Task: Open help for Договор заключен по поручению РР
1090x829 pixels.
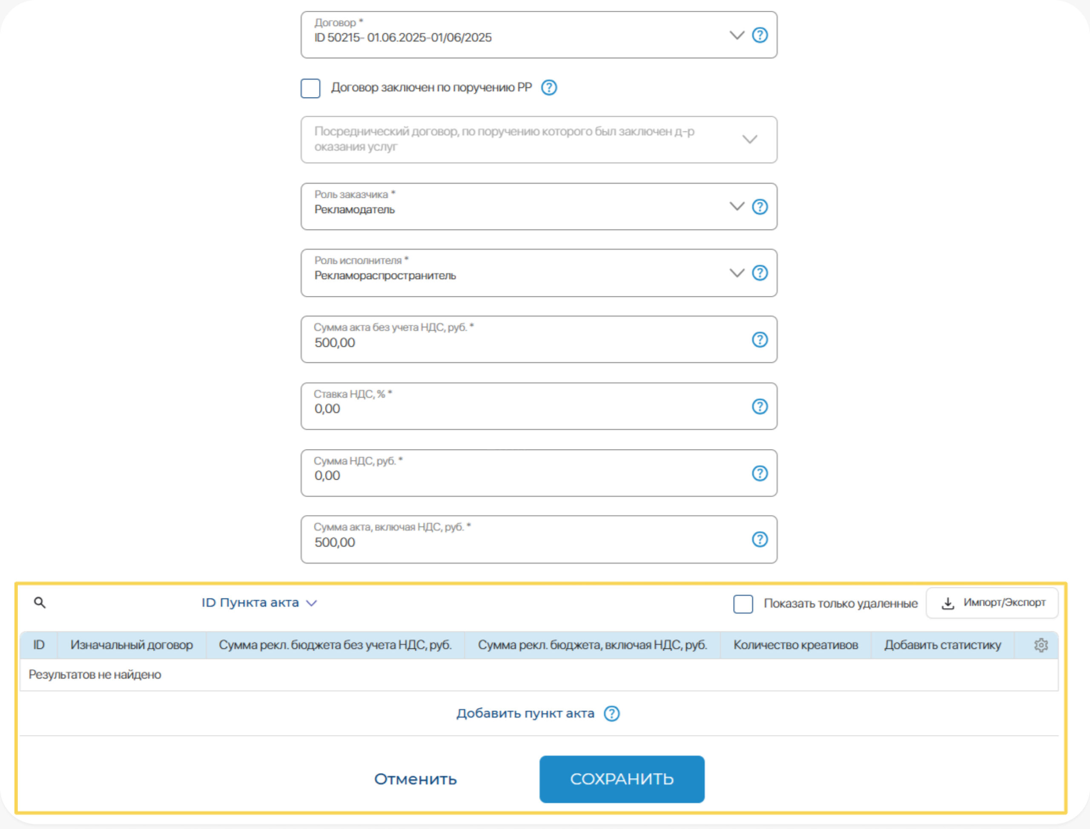Action: (549, 88)
